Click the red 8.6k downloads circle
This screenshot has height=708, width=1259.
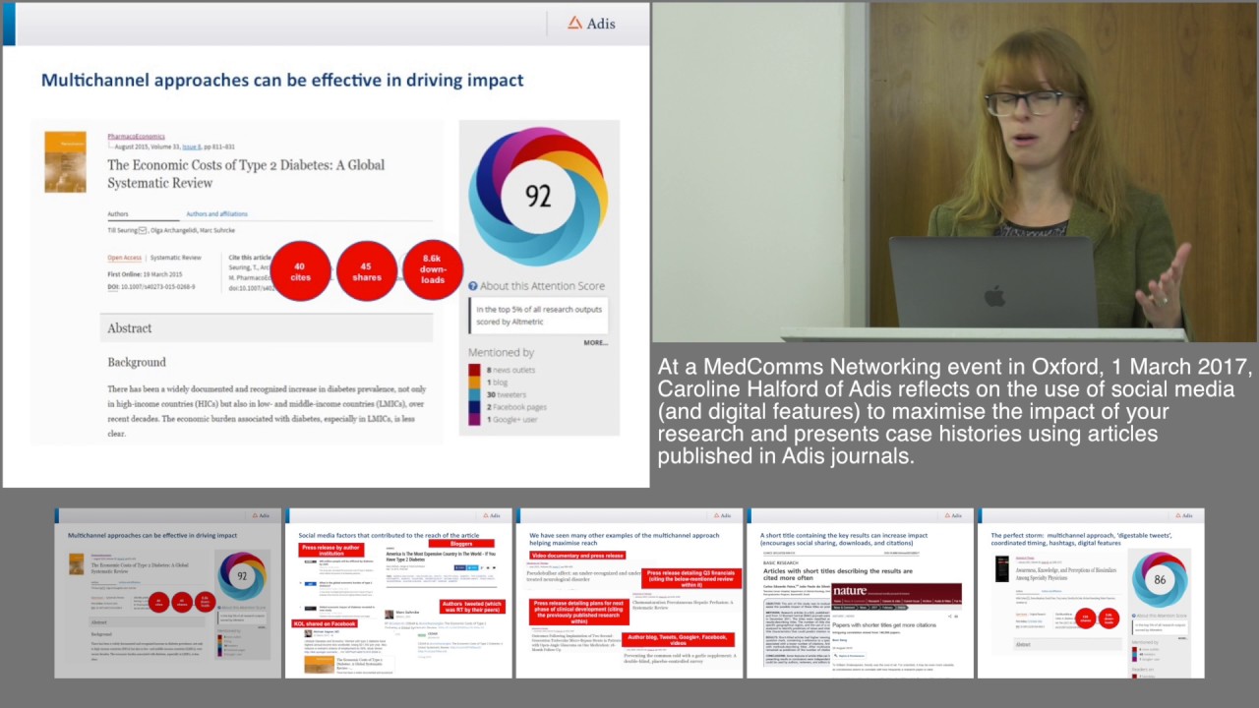pos(433,268)
